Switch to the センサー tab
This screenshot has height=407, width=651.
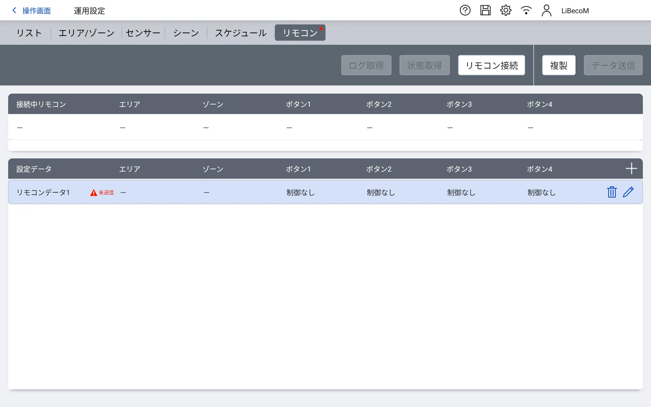[x=143, y=33]
